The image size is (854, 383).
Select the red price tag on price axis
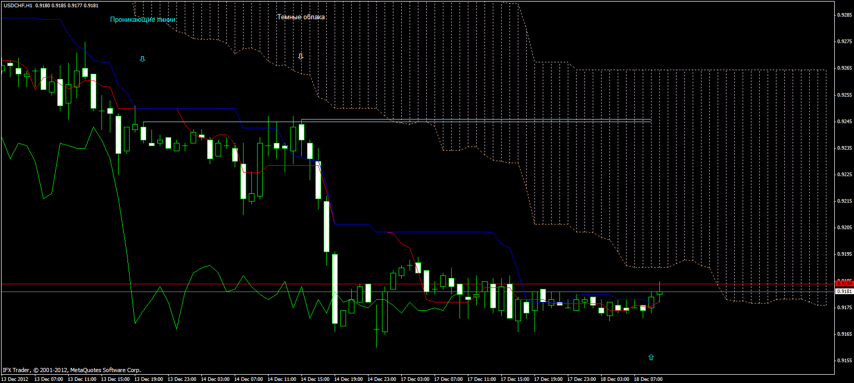(844, 283)
